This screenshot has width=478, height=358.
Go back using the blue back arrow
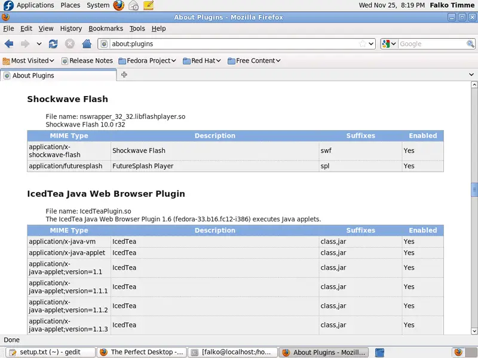point(9,44)
